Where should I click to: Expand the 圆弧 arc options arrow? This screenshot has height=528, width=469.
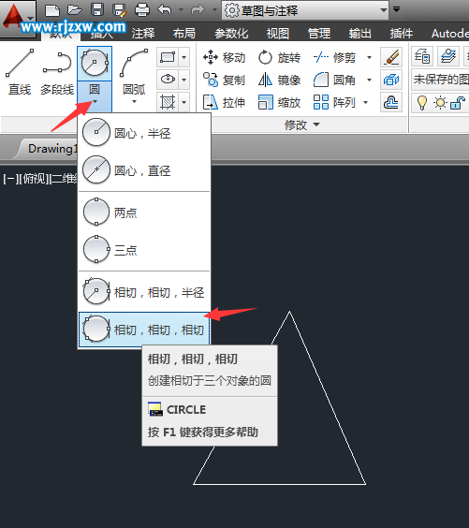pos(134,101)
